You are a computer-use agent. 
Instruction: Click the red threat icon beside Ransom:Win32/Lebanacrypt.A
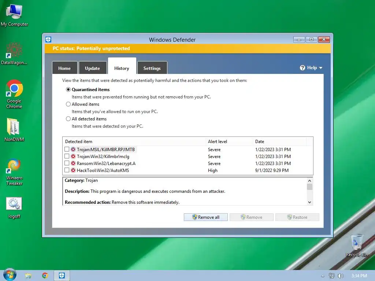[x=73, y=164]
